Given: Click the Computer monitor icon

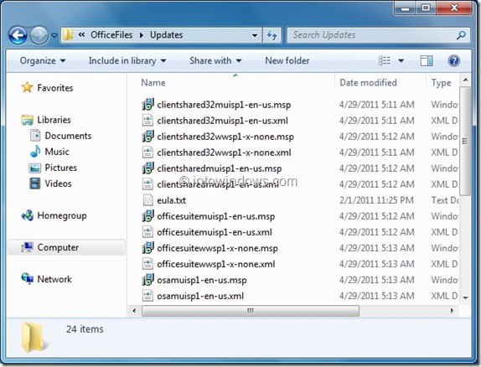Looking at the screenshot, I should click(28, 246).
